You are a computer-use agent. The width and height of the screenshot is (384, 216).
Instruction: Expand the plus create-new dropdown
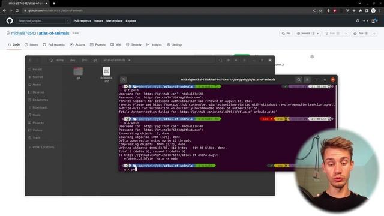(365, 21)
